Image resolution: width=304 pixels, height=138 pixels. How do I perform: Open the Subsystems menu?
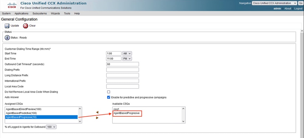tap(40, 14)
